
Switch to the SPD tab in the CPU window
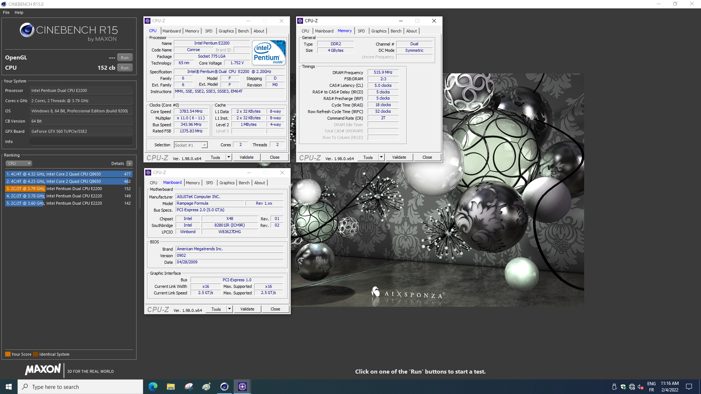tap(209, 31)
